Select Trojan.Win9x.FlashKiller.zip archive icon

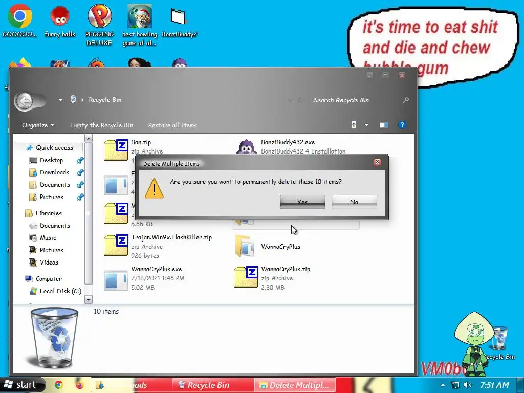click(116, 245)
